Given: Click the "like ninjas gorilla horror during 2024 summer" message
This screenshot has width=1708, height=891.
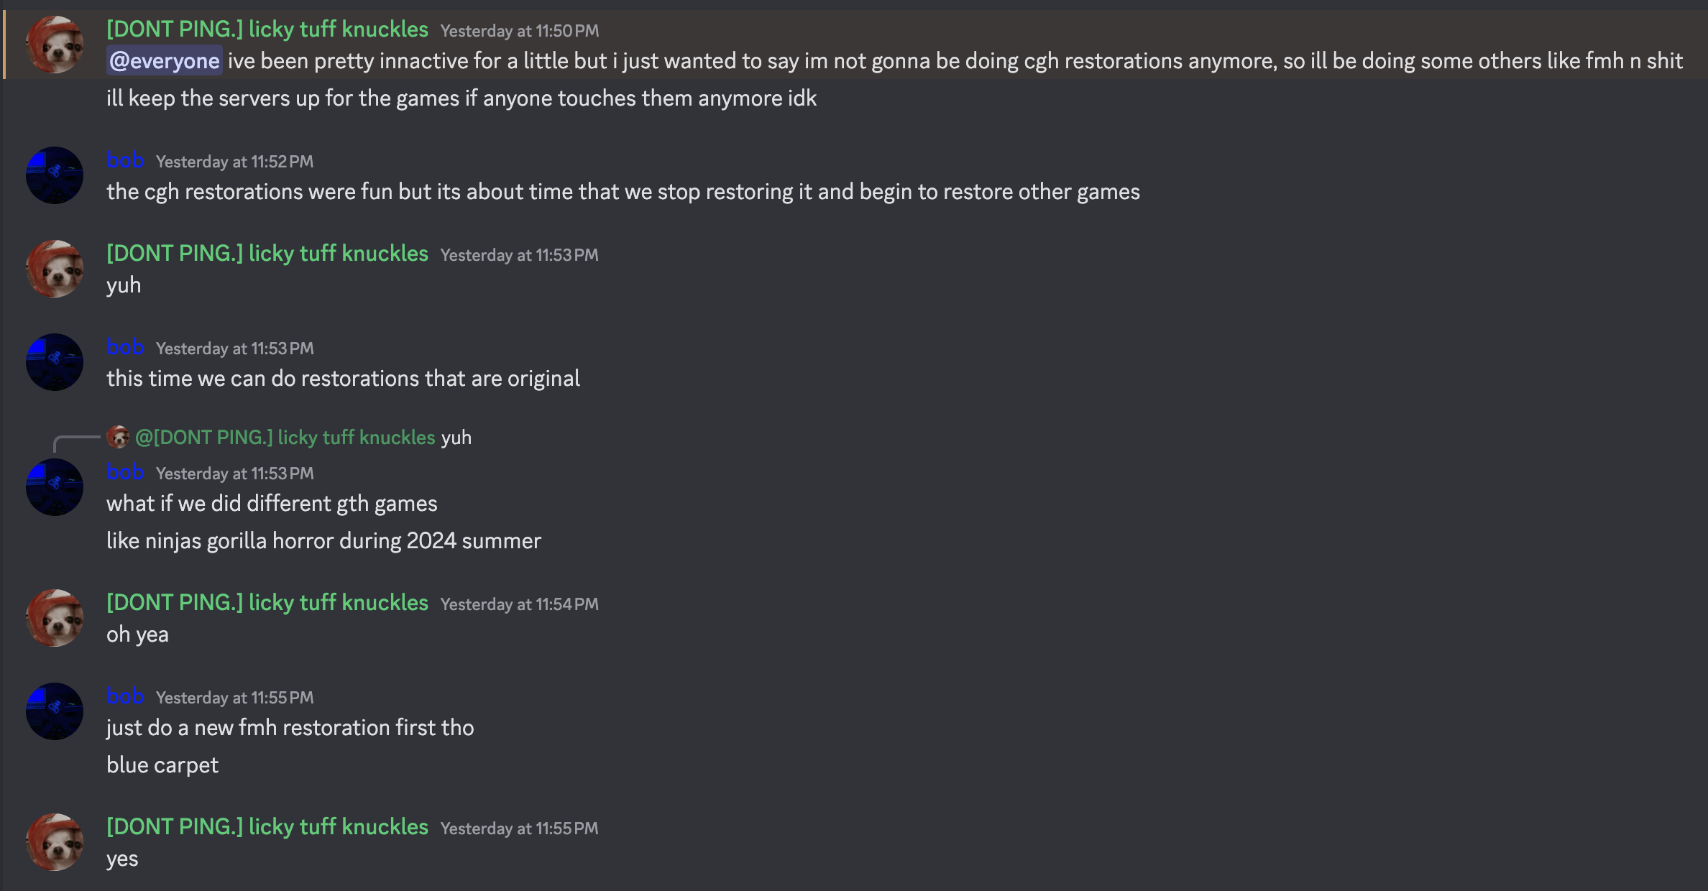Looking at the screenshot, I should coord(323,541).
